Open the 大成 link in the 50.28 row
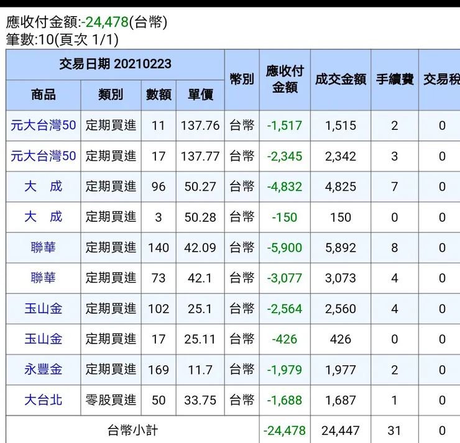This screenshot has height=443, width=460. click(x=44, y=217)
